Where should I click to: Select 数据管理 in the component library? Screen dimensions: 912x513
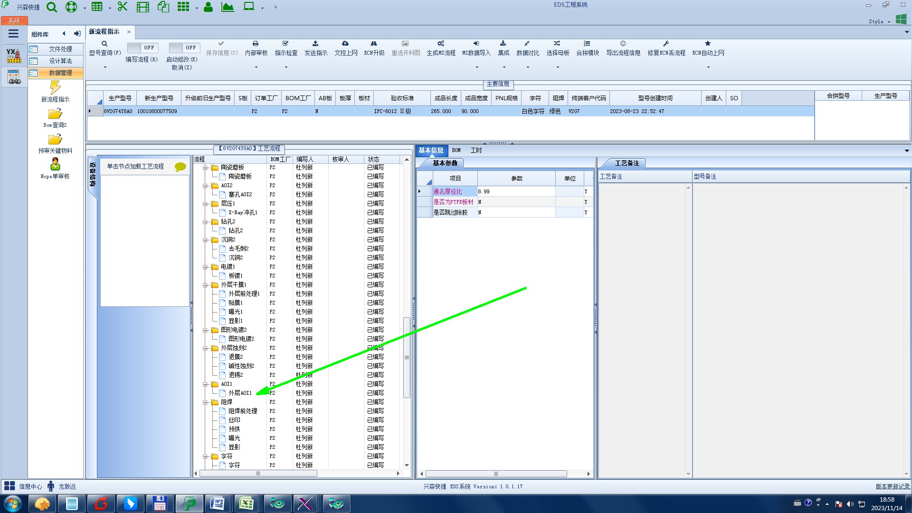click(60, 73)
